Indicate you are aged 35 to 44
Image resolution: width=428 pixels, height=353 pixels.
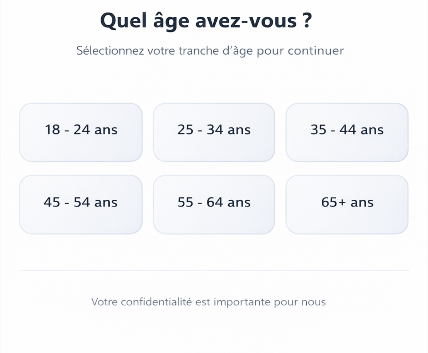pyautogui.click(x=347, y=132)
